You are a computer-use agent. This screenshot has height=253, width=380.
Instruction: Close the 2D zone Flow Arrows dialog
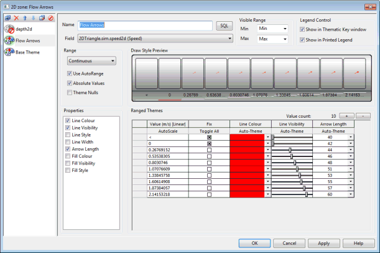pyautogui.click(x=370, y=7)
